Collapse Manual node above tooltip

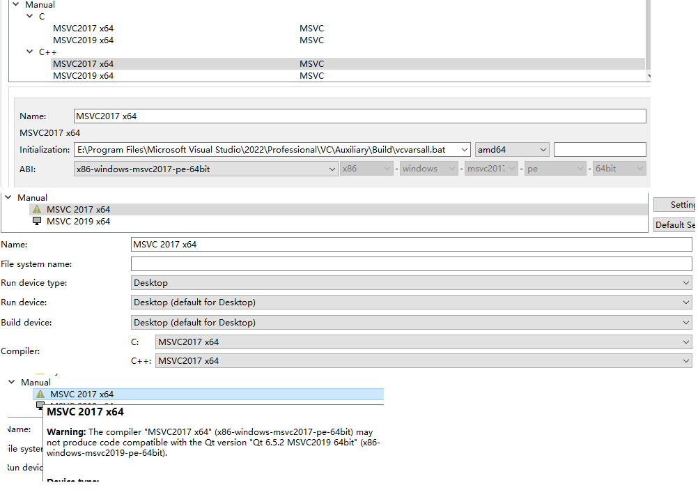[12, 382]
